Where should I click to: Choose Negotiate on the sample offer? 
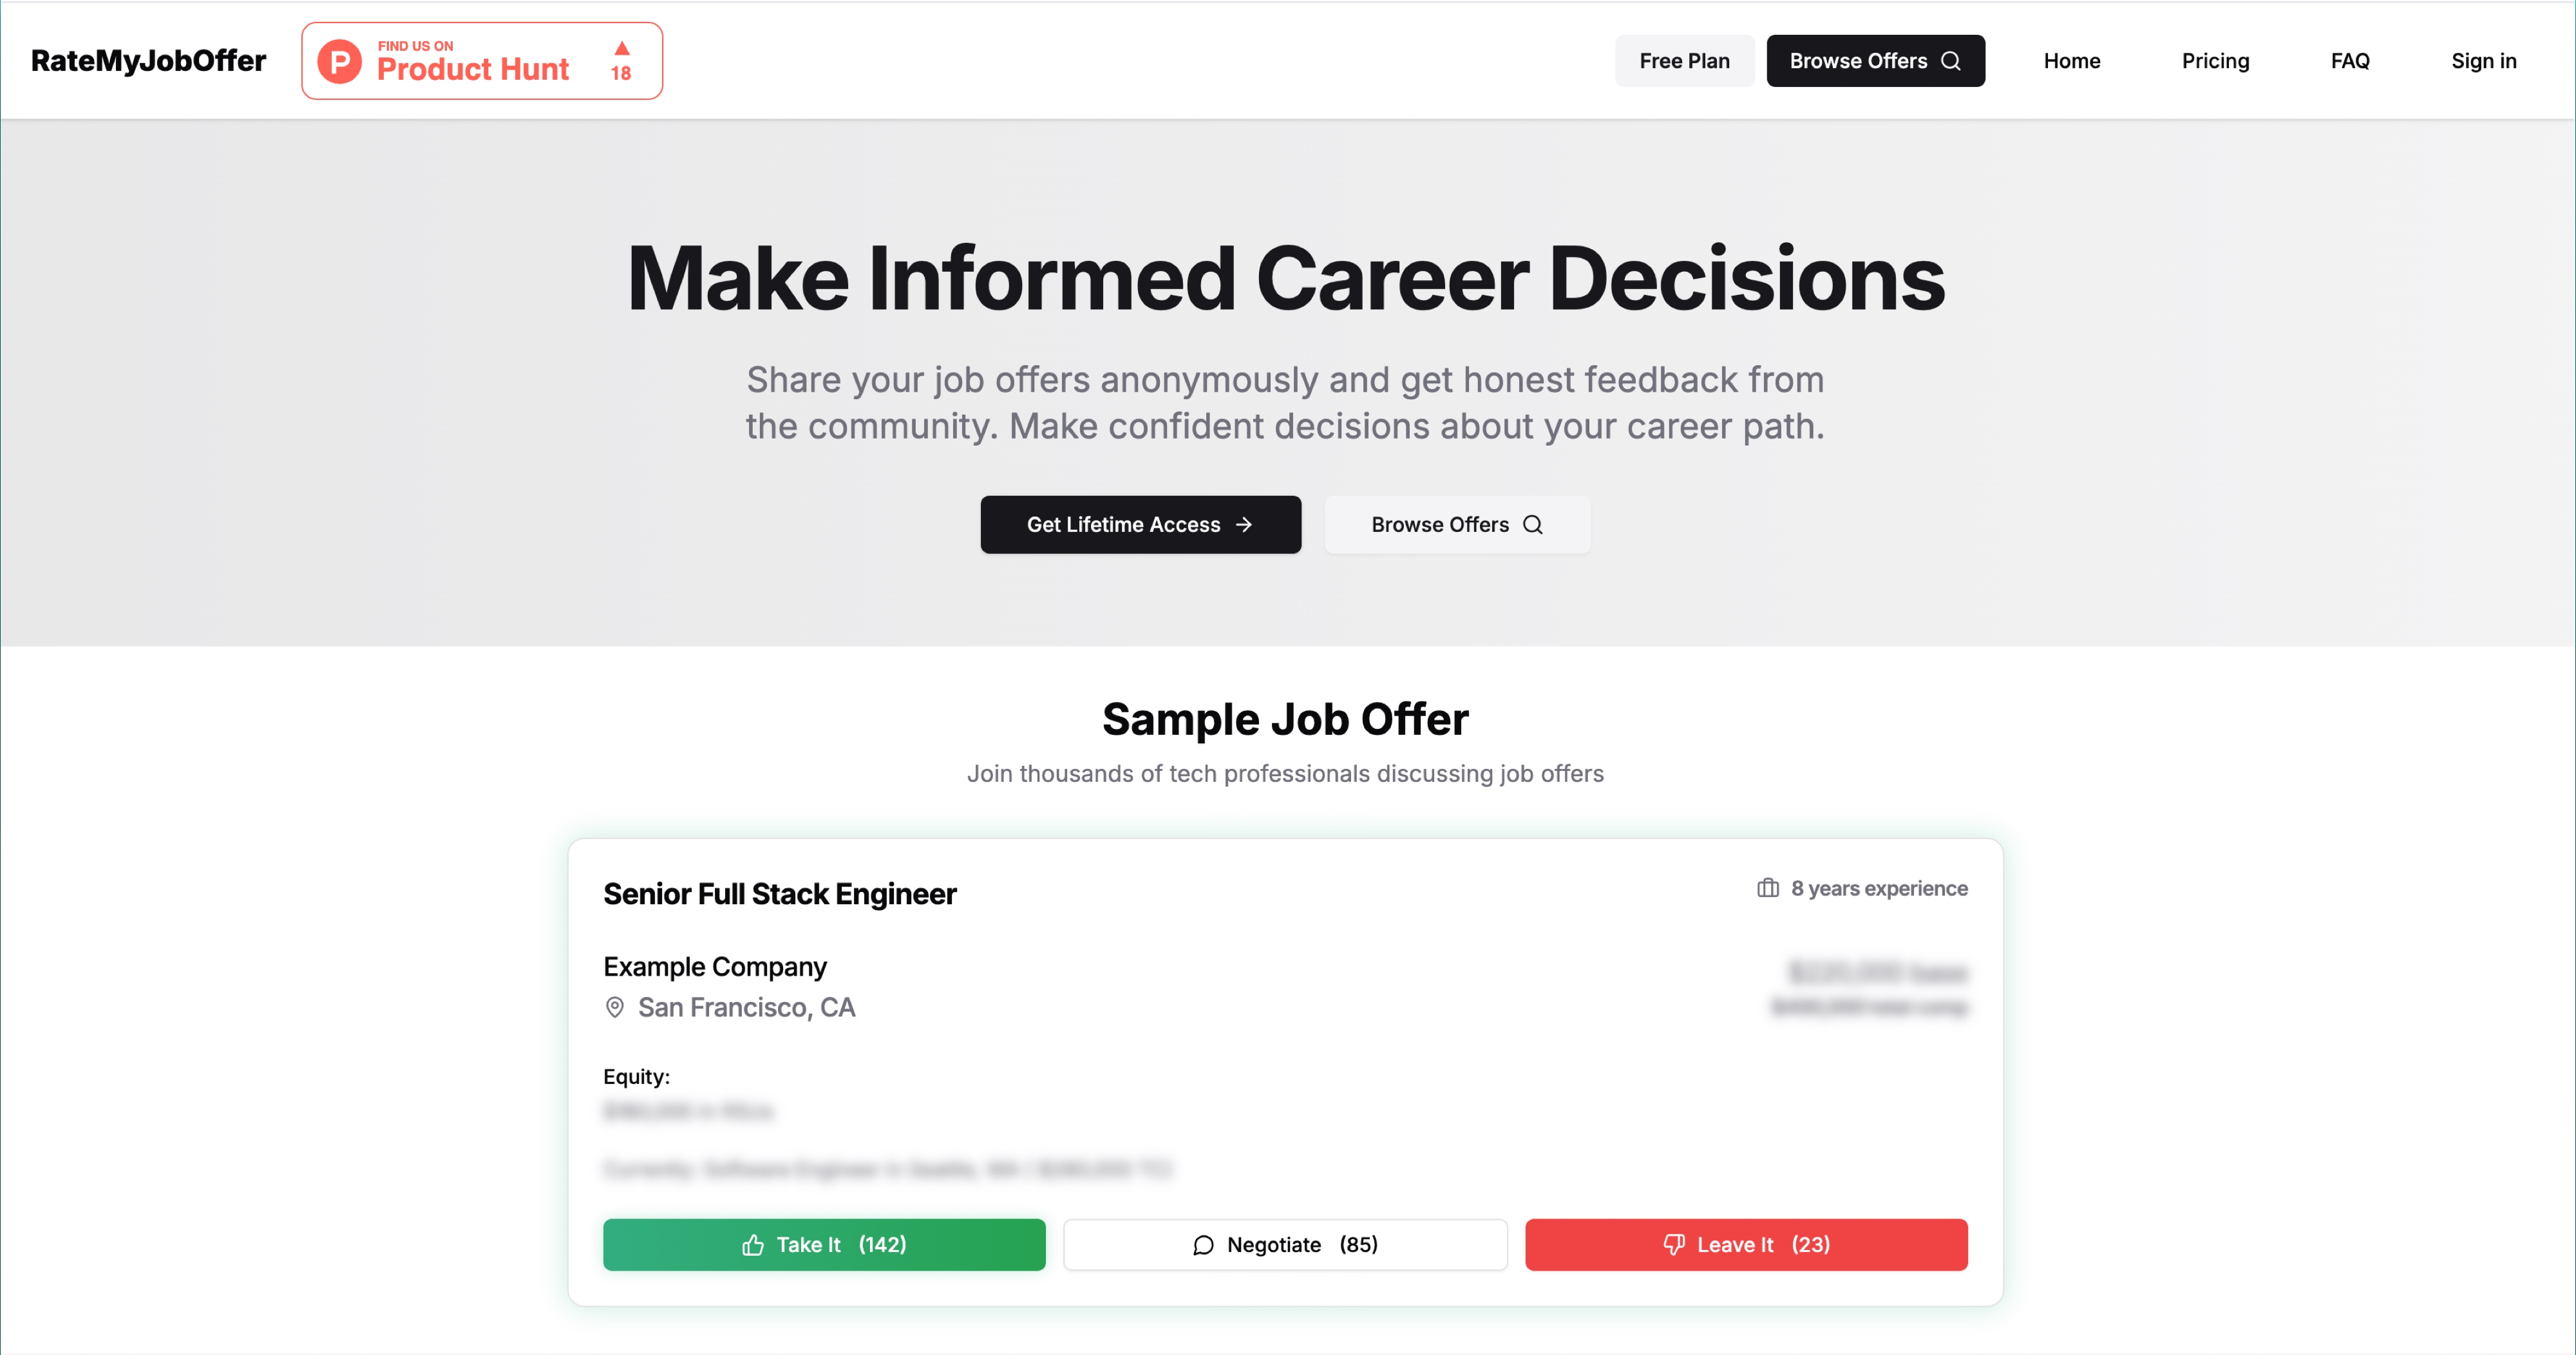click(1285, 1245)
